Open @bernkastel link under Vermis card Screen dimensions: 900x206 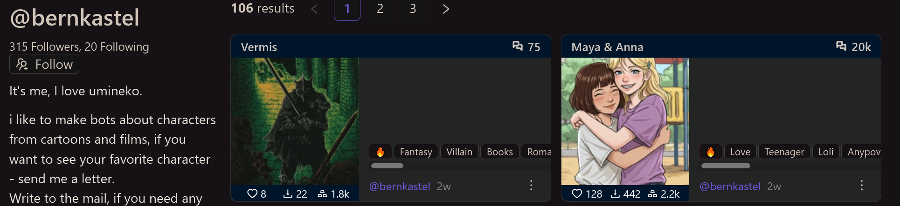coord(400,186)
